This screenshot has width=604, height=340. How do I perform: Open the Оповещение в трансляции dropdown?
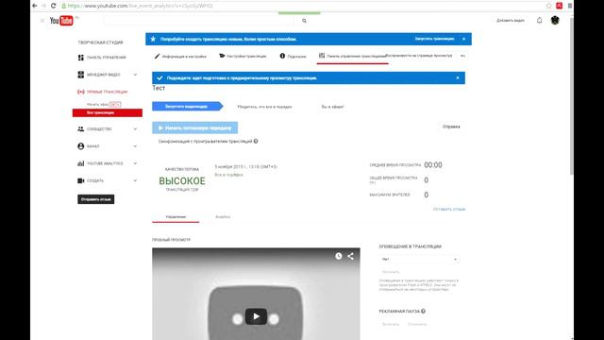pyautogui.click(x=419, y=259)
